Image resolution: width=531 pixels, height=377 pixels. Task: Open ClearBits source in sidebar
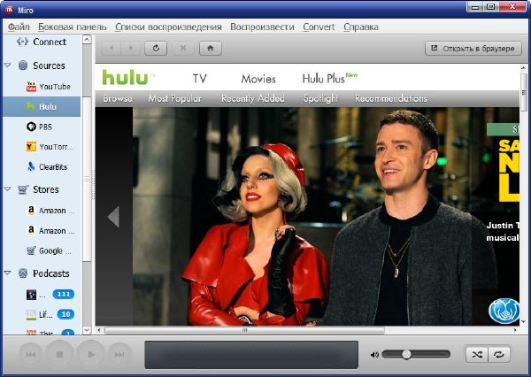53,166
